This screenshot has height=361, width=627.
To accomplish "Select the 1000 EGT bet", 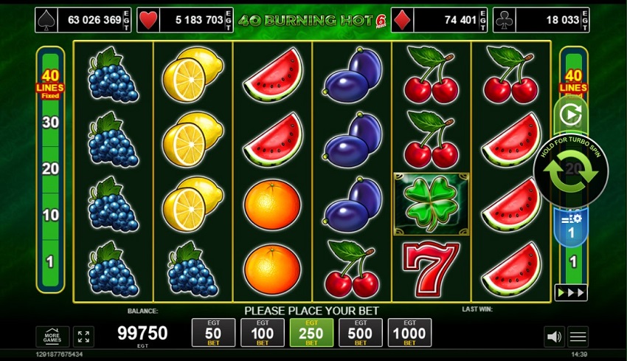I will 409,333.
